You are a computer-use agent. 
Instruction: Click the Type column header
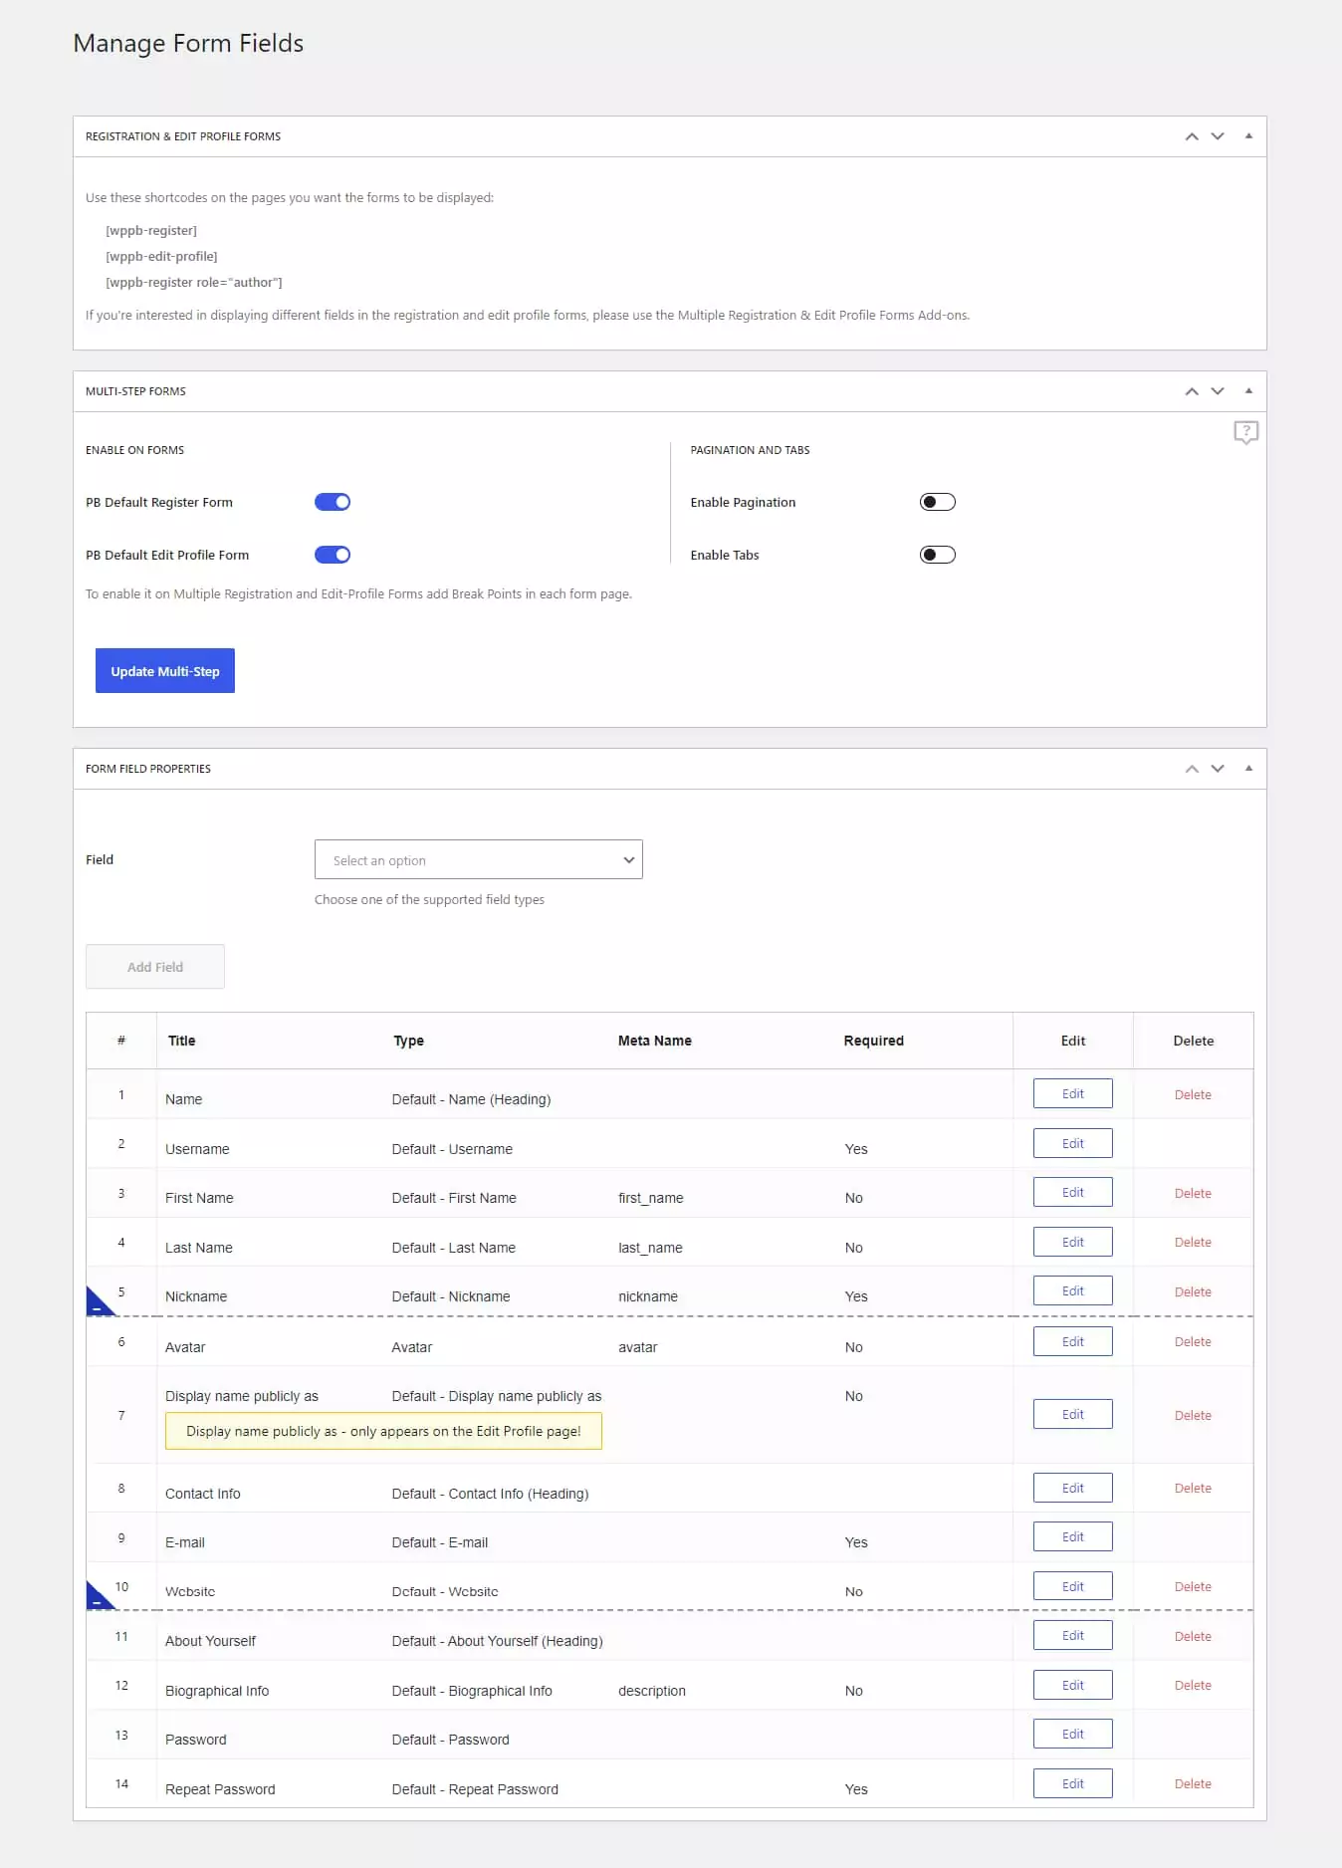408,1041
